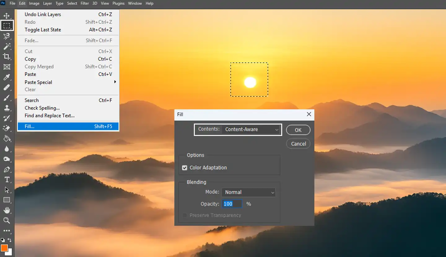This screenshot has width=446, height=257.
Task: Choose Toggle Last State
Action: tap(68, 30)
